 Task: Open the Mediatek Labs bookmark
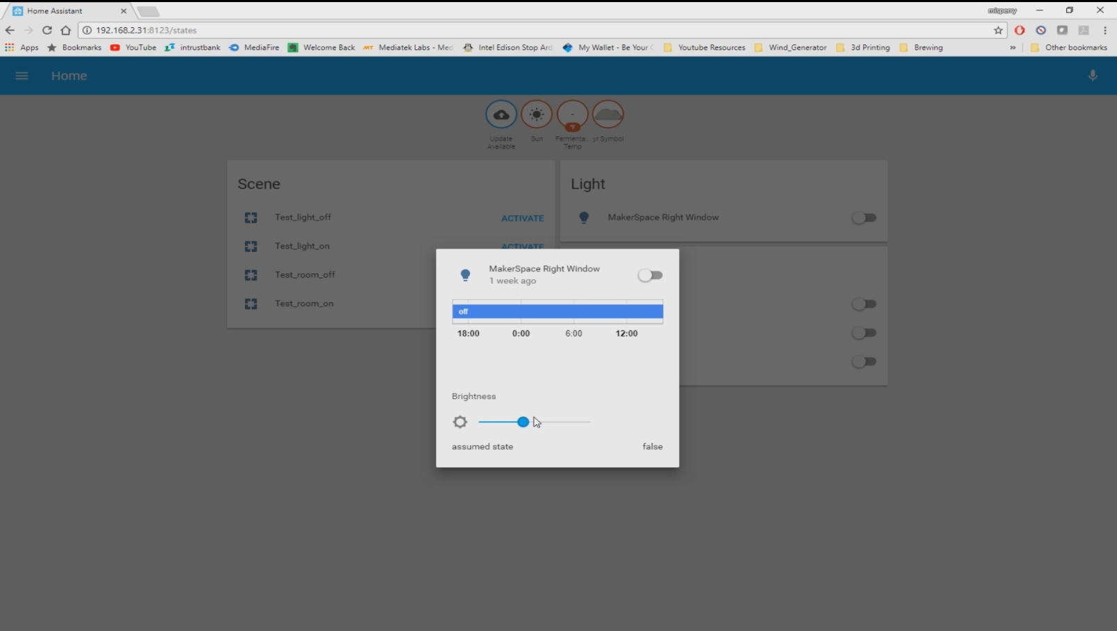point(408,48)
